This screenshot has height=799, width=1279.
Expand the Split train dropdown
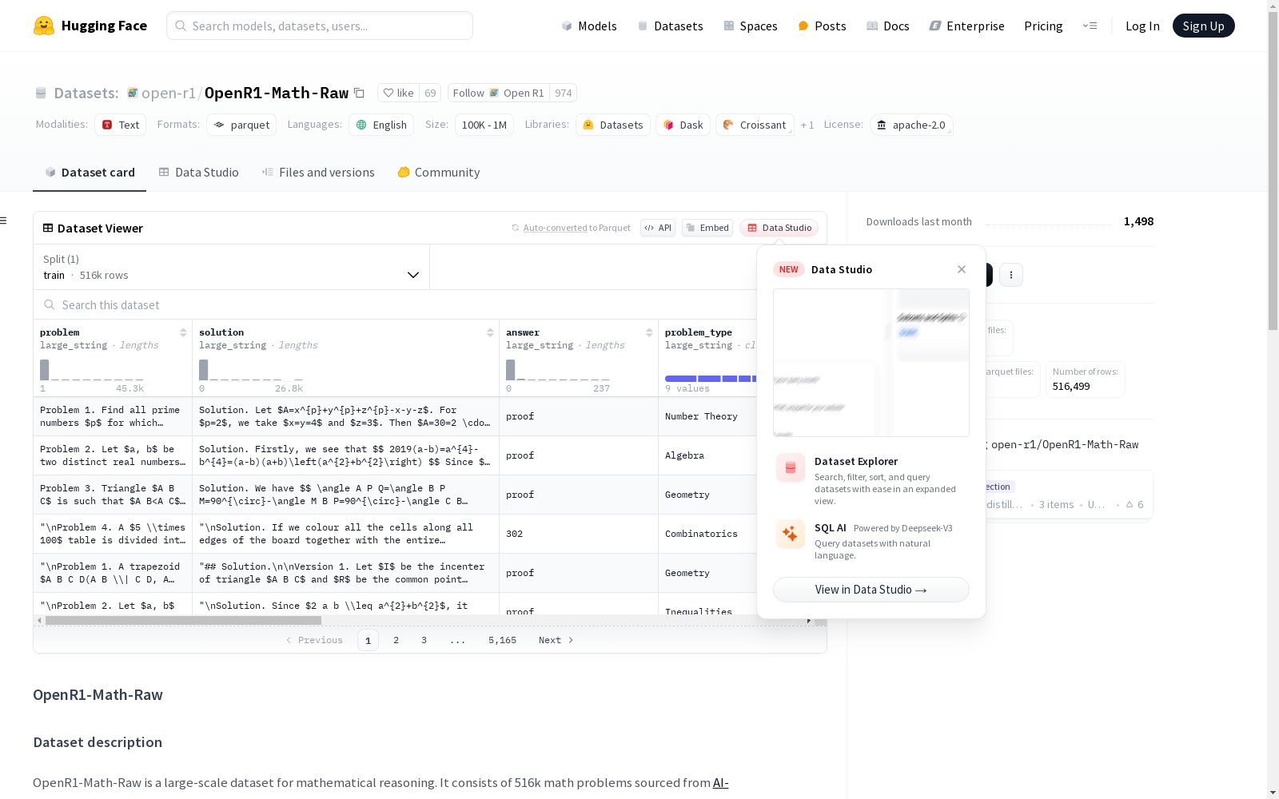coord(232,267)
